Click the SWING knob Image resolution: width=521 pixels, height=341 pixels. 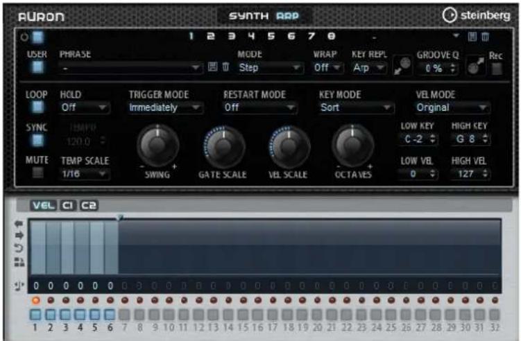(x=158, y=145)
